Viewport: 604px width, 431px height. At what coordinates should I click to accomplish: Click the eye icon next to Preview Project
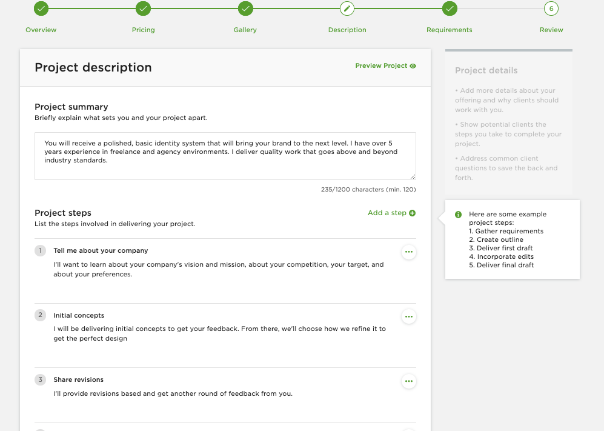tap(413, 66)
